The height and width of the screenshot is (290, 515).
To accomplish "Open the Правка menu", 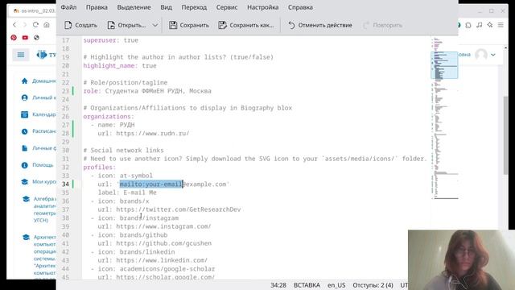I will tap(97, 7).
